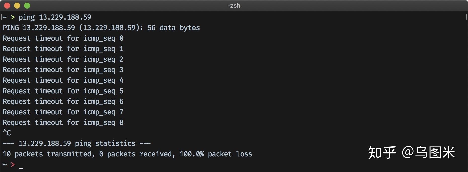Place cursor at the final prompt underscore
This screenshot has width=468, height=172.
pos(21,165)
